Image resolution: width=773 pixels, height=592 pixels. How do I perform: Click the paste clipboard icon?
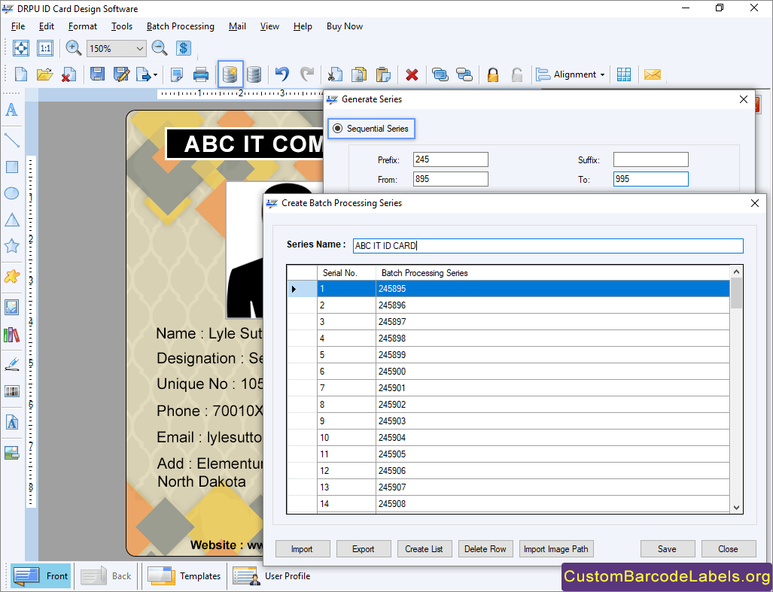click(383, 74)
